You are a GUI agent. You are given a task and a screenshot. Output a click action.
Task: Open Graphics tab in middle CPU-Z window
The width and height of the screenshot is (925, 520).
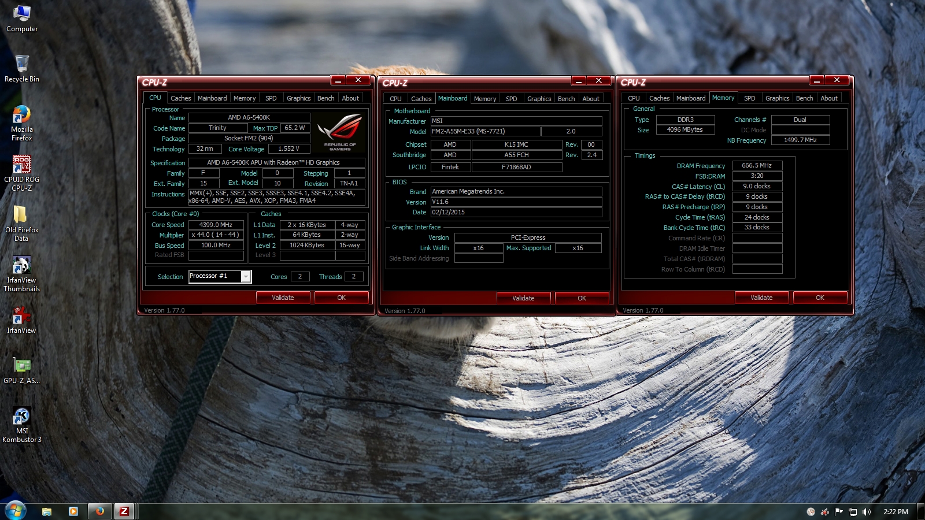coord(539,99)
